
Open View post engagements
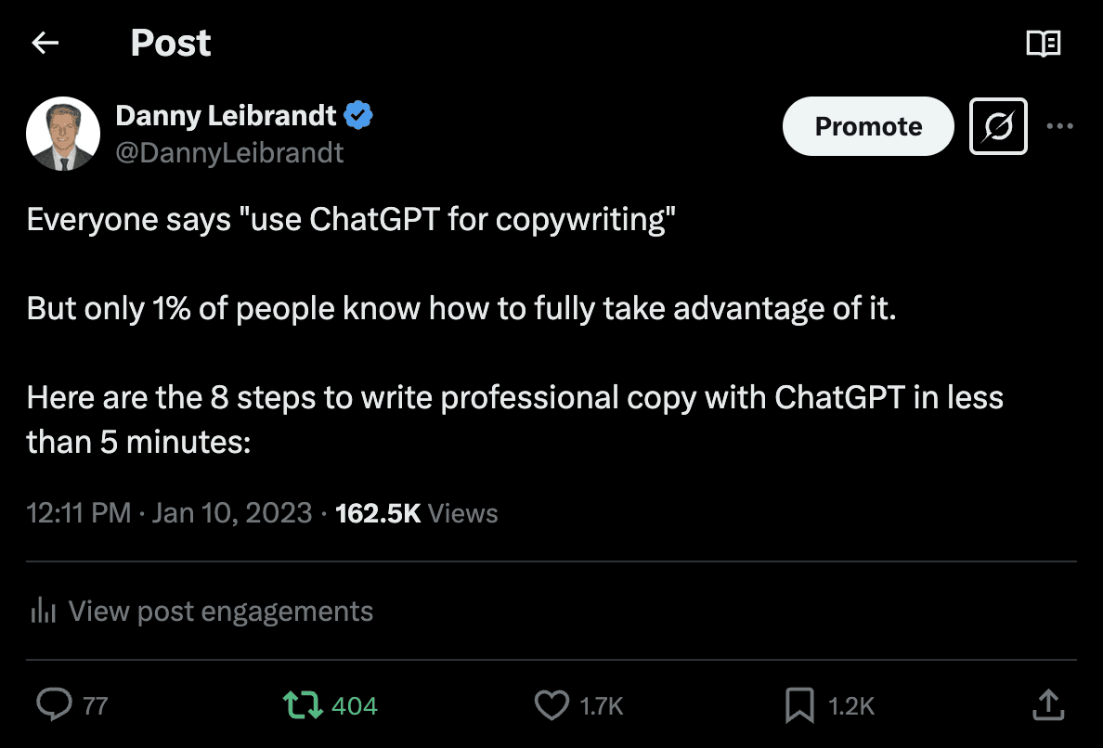[x=220, y=611]
